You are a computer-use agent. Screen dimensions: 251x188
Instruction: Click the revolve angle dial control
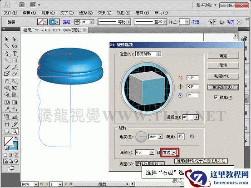(x=141, y=137)
